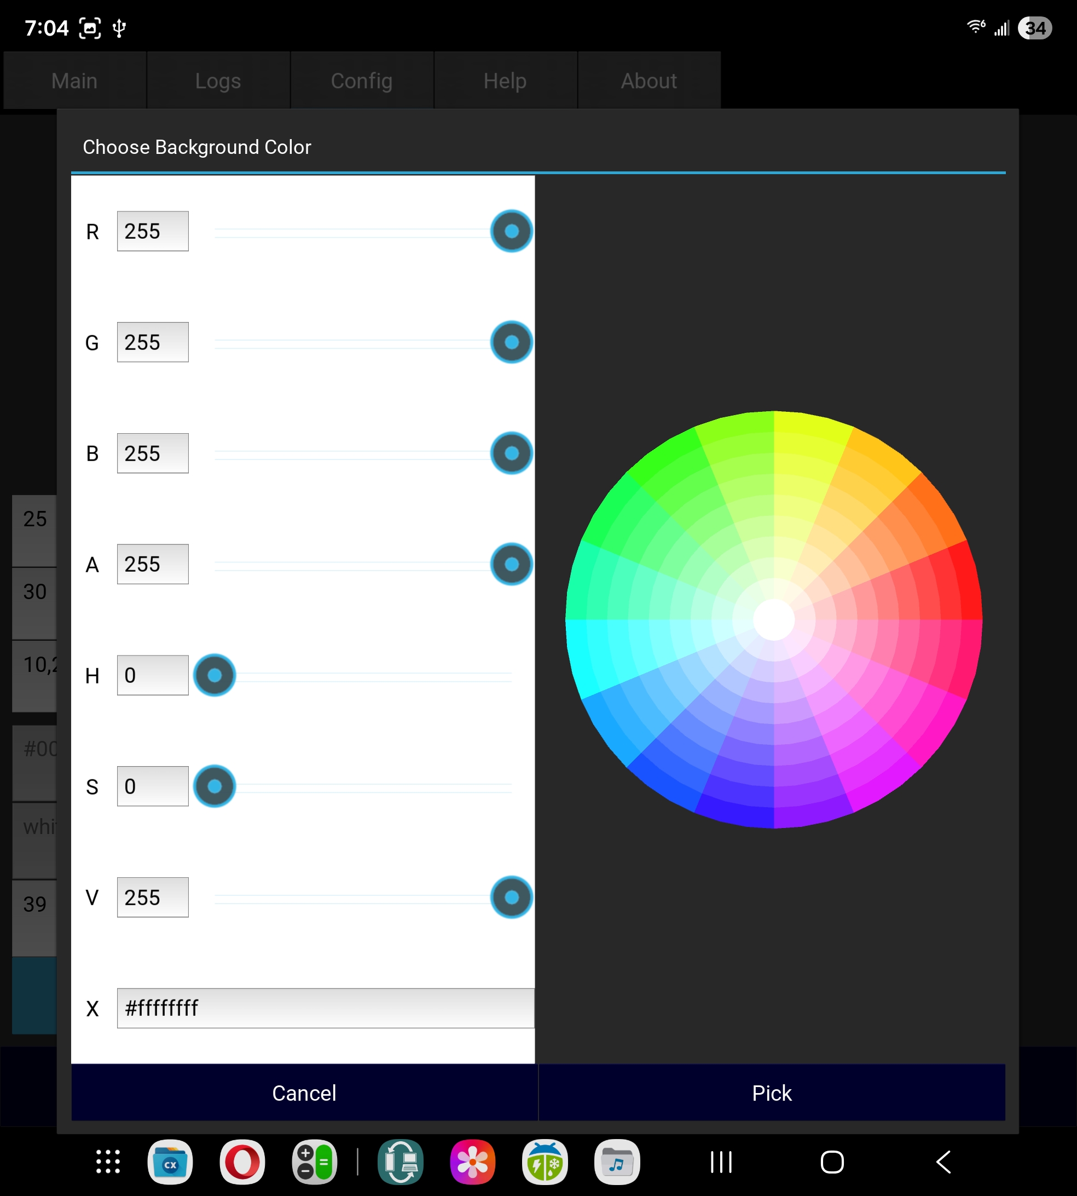Open the Config tab
Image resolution: width=1077 pixels, height=1196 pixels.
pos(362,81)
